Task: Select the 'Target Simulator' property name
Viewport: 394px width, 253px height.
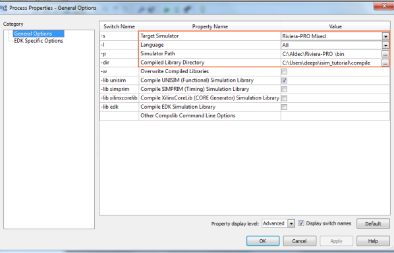Action: pos(159,36)
